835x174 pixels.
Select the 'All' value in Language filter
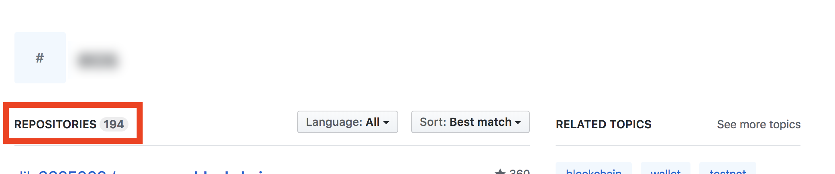[x=373, y=122]
